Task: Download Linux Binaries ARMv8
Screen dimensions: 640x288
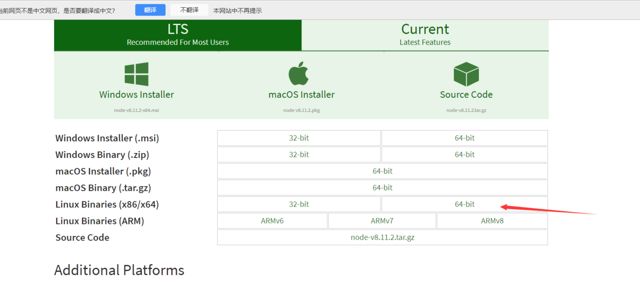Action: coord(492,220)
